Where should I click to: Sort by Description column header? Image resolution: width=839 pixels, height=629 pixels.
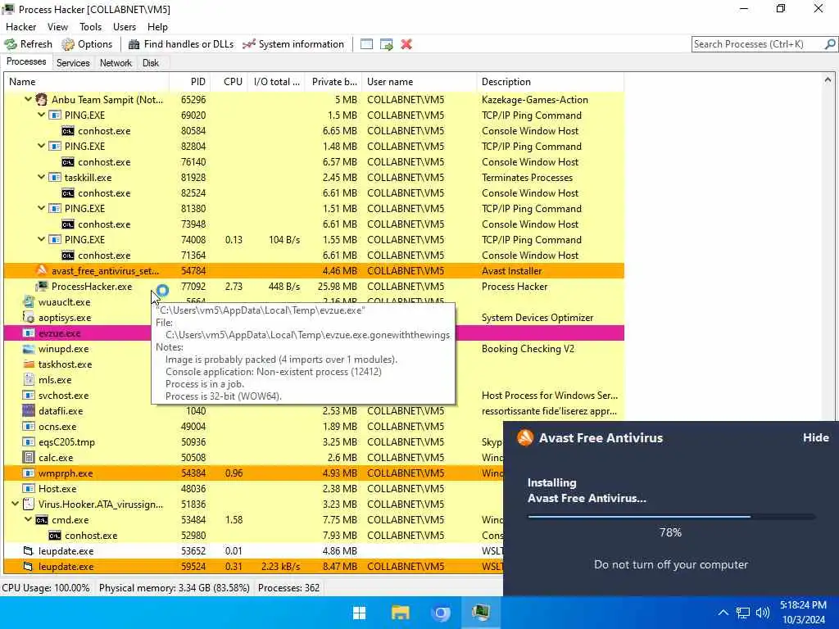pyautogui.click(x=550, y=82)
